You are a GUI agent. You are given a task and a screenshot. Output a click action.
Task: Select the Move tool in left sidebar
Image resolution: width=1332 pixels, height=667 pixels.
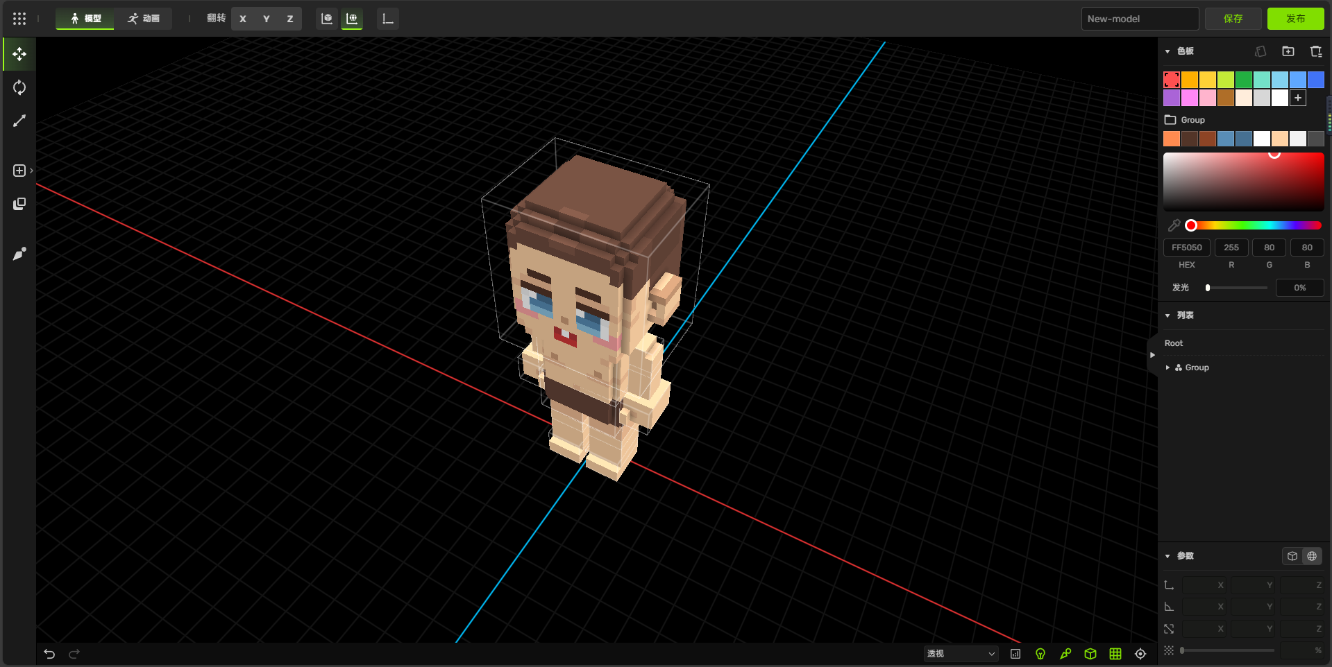(x=19, y=54)
